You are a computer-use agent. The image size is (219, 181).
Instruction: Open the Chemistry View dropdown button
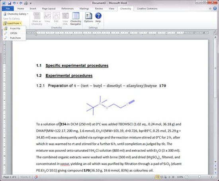click(47, 19)
